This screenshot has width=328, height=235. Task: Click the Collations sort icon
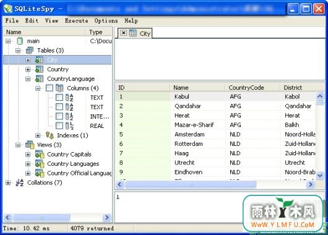(20, 182)
